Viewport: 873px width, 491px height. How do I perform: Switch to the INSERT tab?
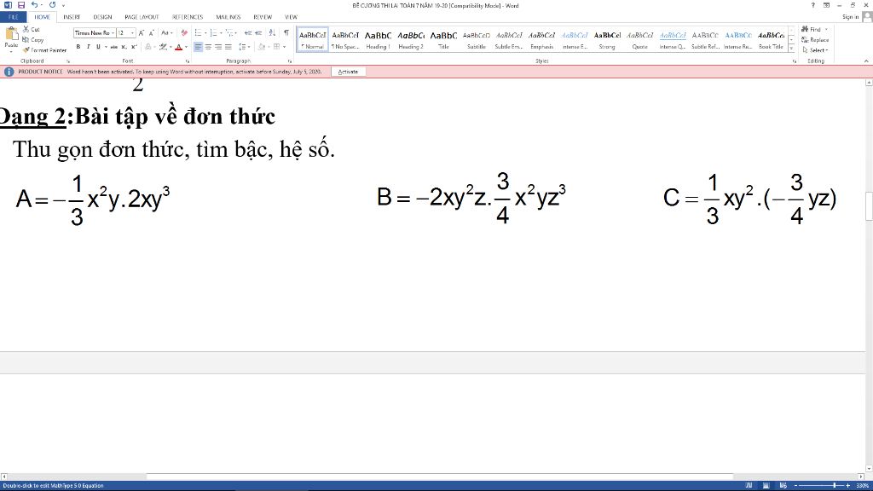(x=72, y=17)
